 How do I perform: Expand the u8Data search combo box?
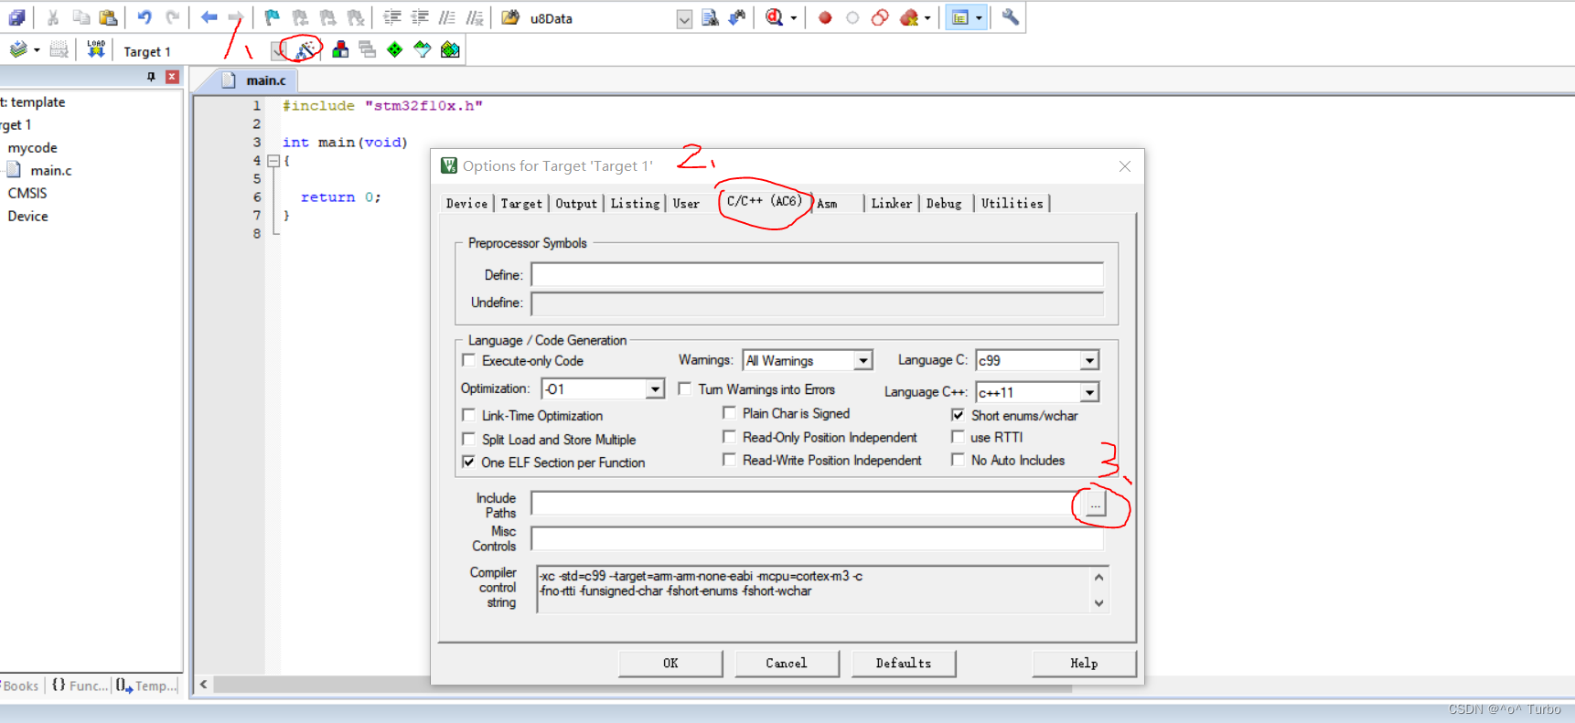click(x=684, y=18)
